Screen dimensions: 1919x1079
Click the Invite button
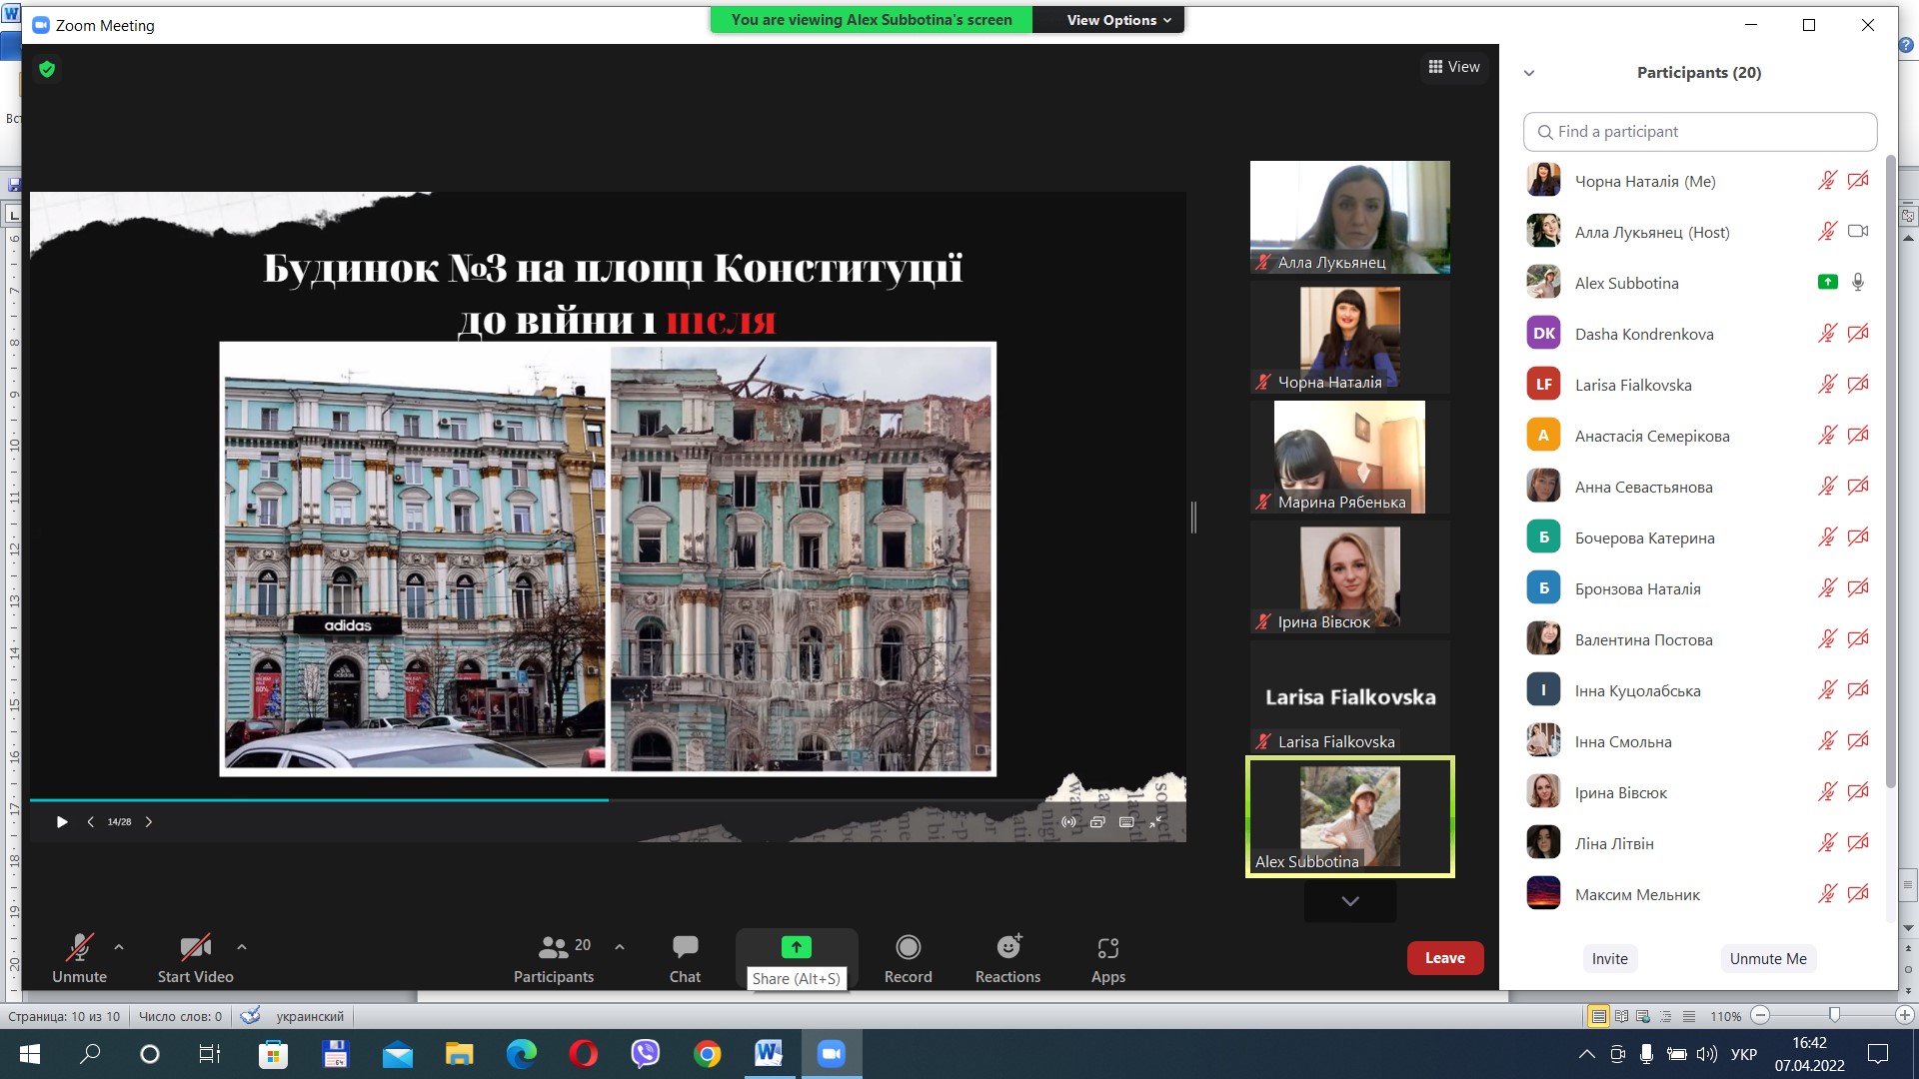point(1609,958)
